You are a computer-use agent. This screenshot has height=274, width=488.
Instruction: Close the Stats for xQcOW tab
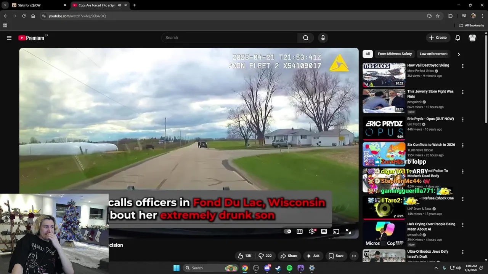tap(65, 5)
